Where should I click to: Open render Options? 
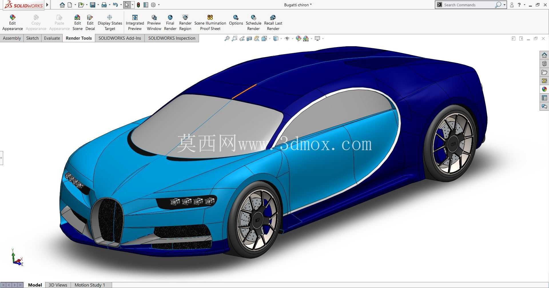coord(236,20)
